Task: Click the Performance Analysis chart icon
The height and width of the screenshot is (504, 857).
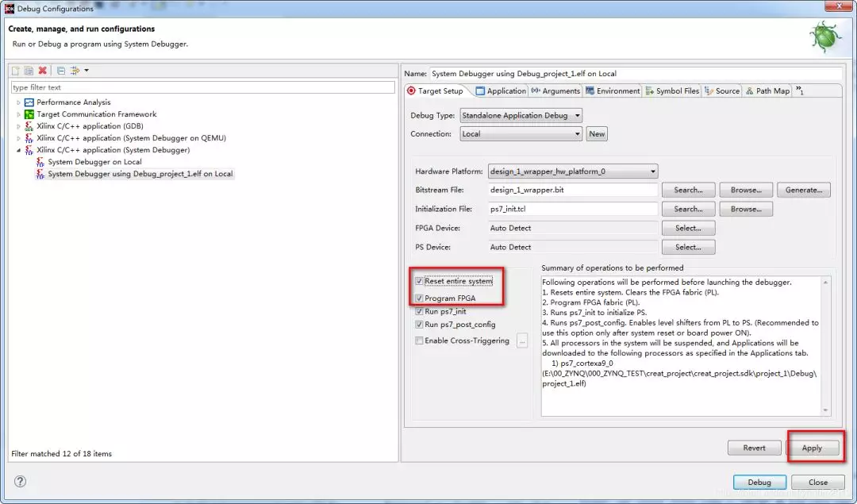Action: pos(29,102)
